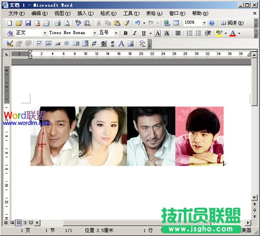The width and height of the screenshot is (260, 236).
Task: Open the 正文 style dropdown
Action: click(45, 33)
